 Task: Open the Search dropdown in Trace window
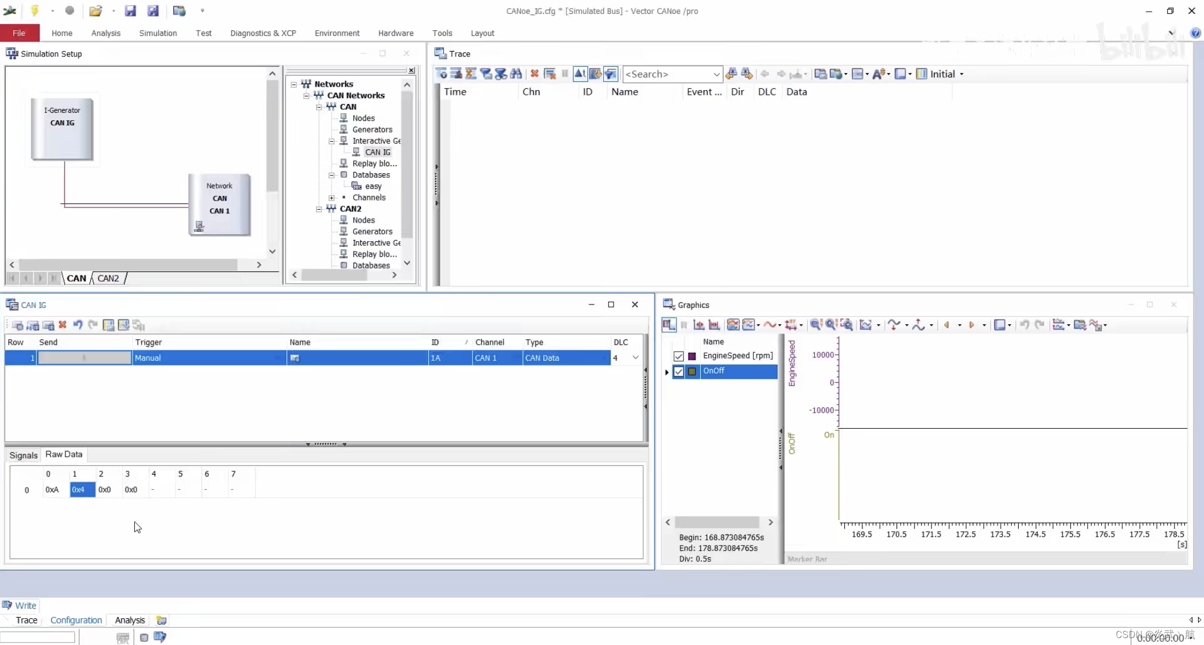tap(716, 74)
